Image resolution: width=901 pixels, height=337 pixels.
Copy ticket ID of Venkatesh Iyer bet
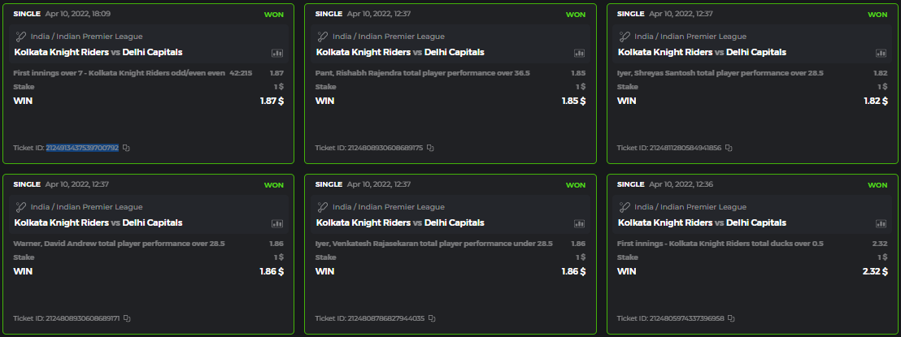click(430, 318)
